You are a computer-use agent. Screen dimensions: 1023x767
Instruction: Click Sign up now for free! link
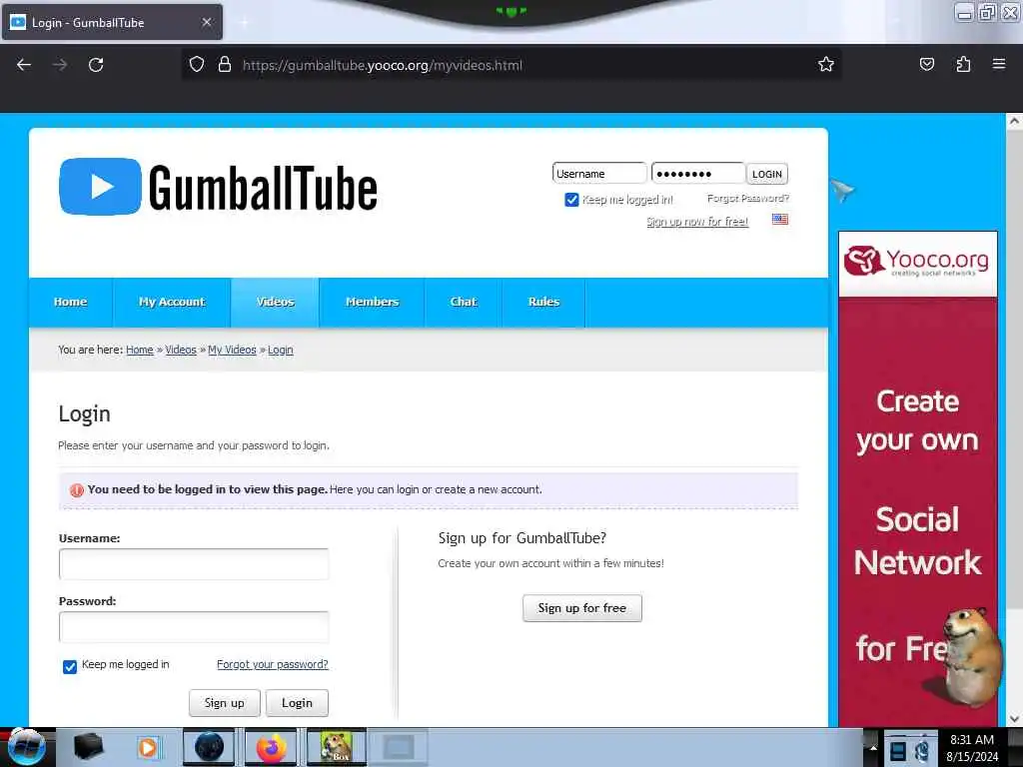tap(697, 222)
